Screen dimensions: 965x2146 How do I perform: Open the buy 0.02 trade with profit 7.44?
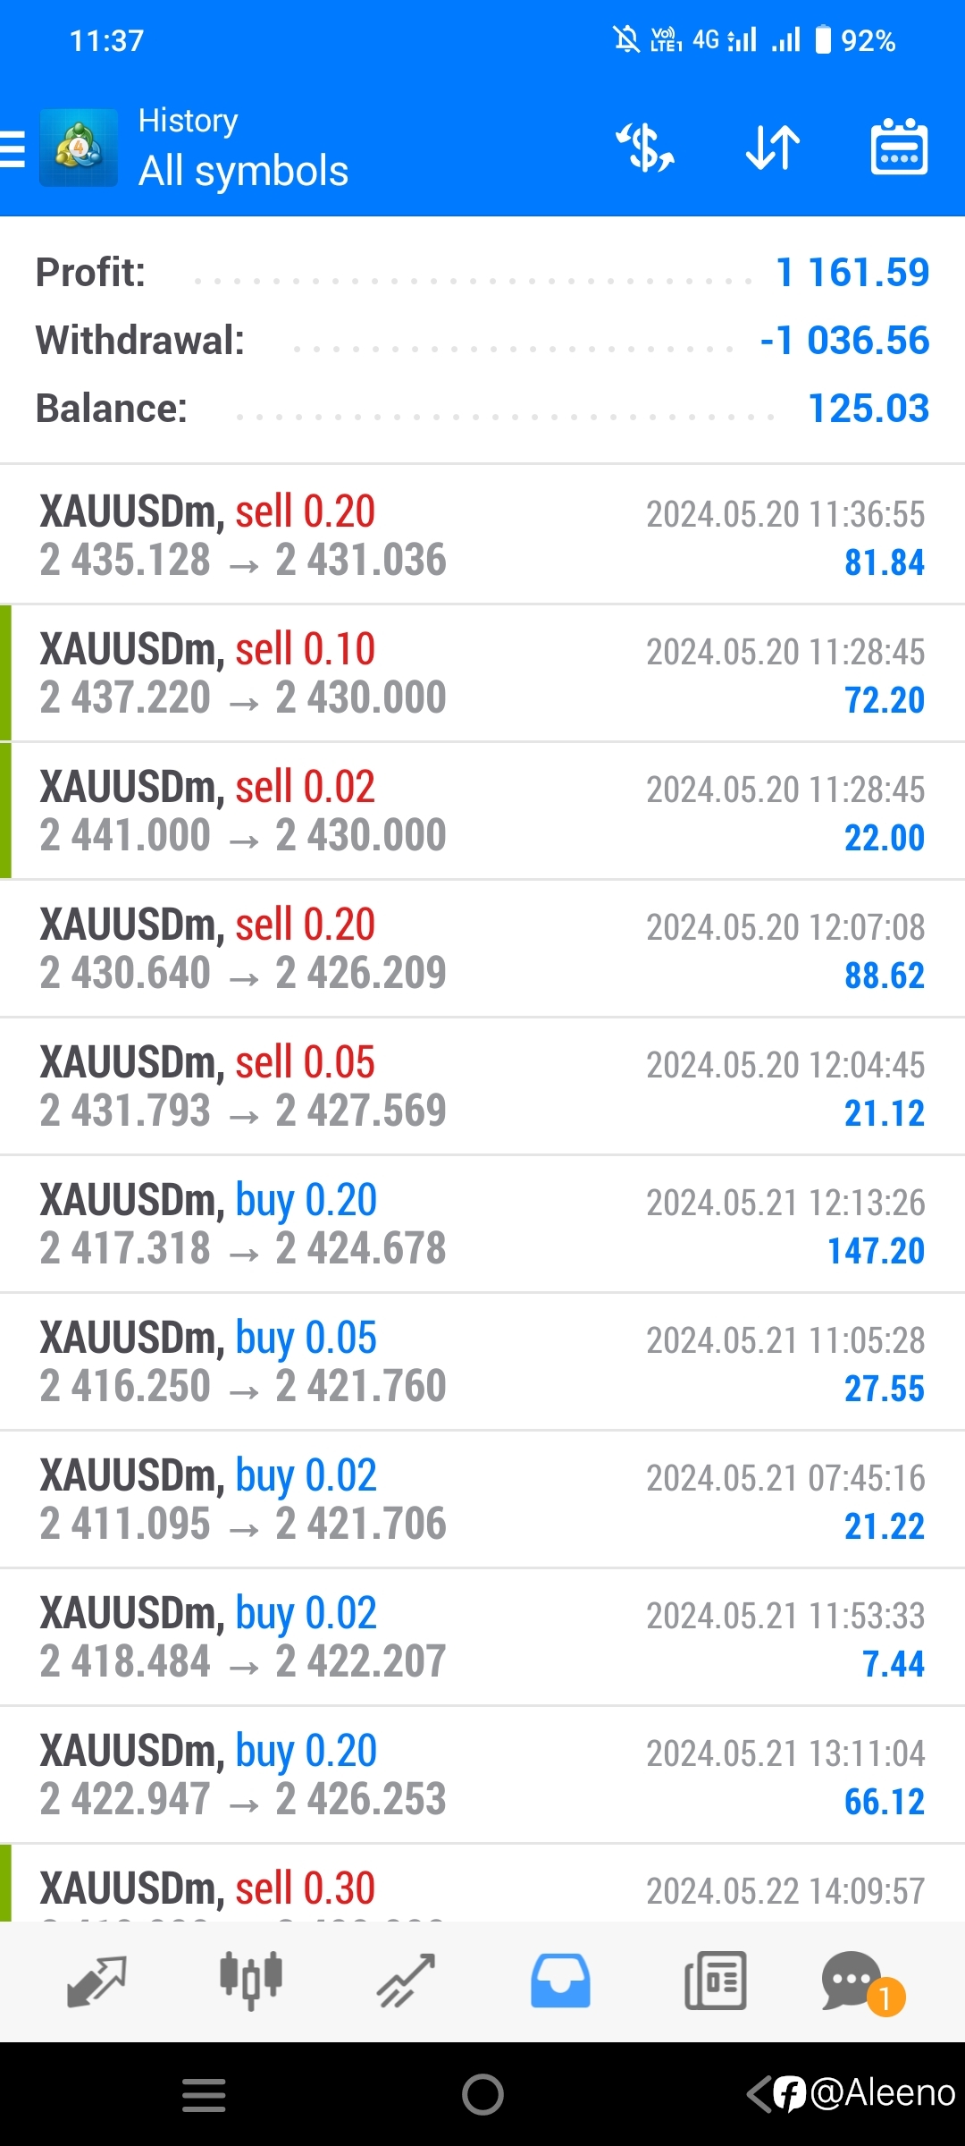pyautogui.click(x=482, y=1636)
